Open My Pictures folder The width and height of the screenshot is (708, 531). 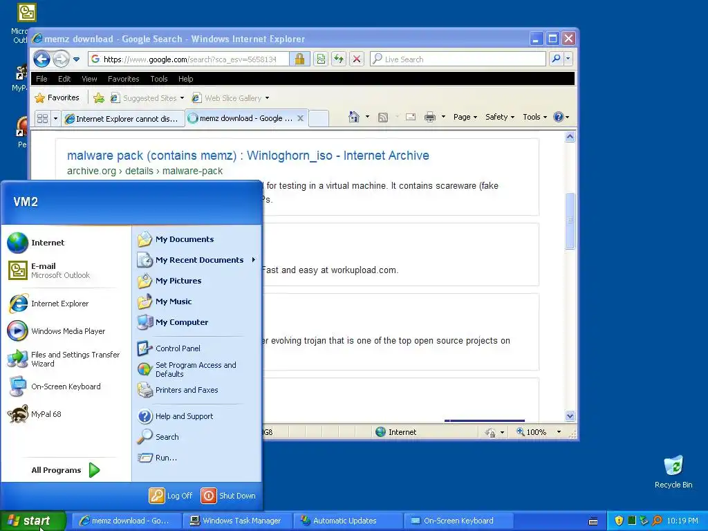tap(196, 281)
